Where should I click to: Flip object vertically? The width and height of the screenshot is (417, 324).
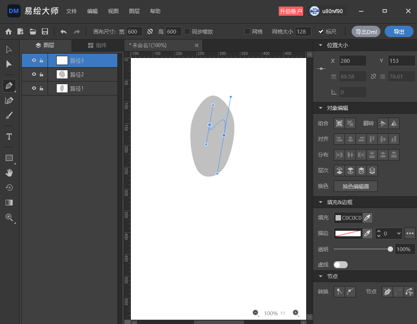click(383, 123)
